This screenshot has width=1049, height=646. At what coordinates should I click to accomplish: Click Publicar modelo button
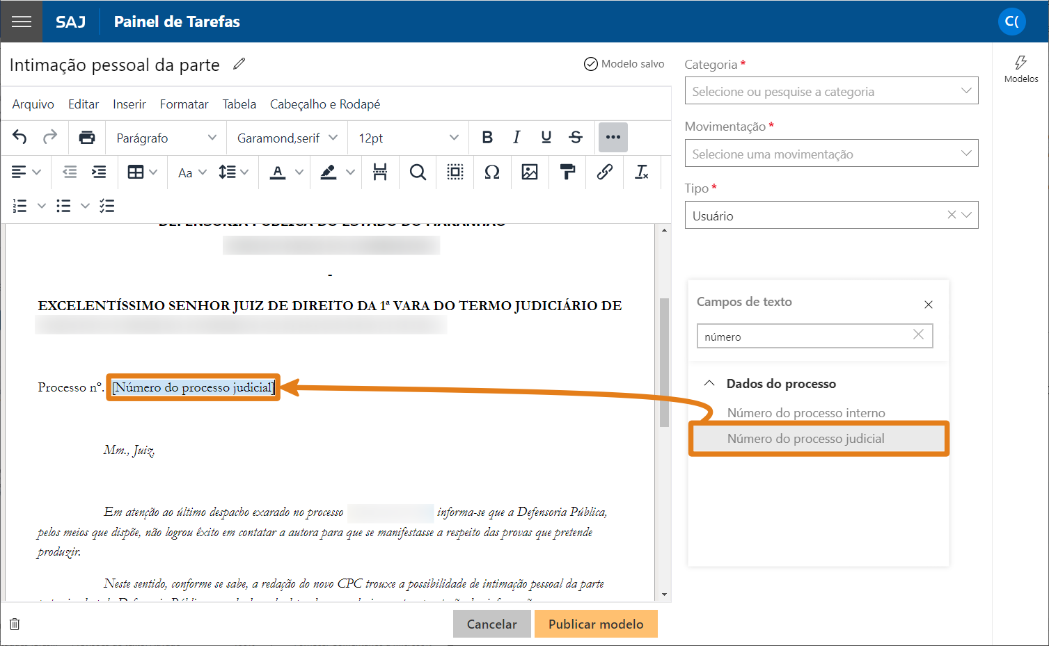click(x=596, y=624)
